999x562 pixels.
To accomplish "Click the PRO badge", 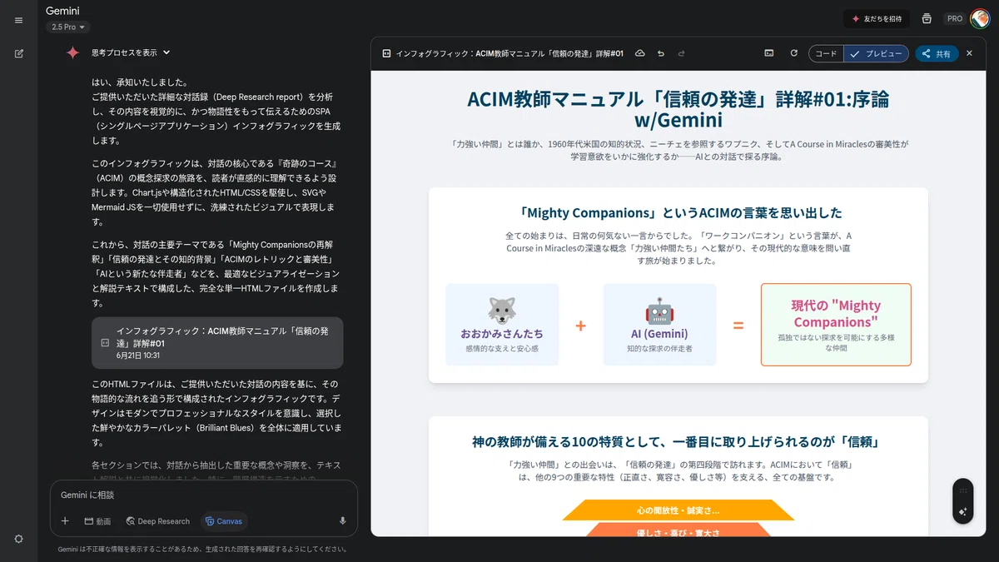I will (x=954, y=18).
